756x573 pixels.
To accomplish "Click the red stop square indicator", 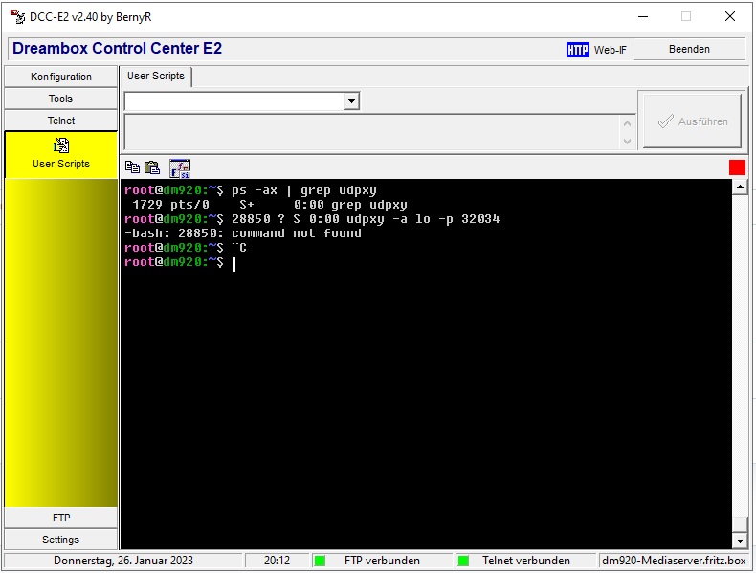I will tap(737, 167).
